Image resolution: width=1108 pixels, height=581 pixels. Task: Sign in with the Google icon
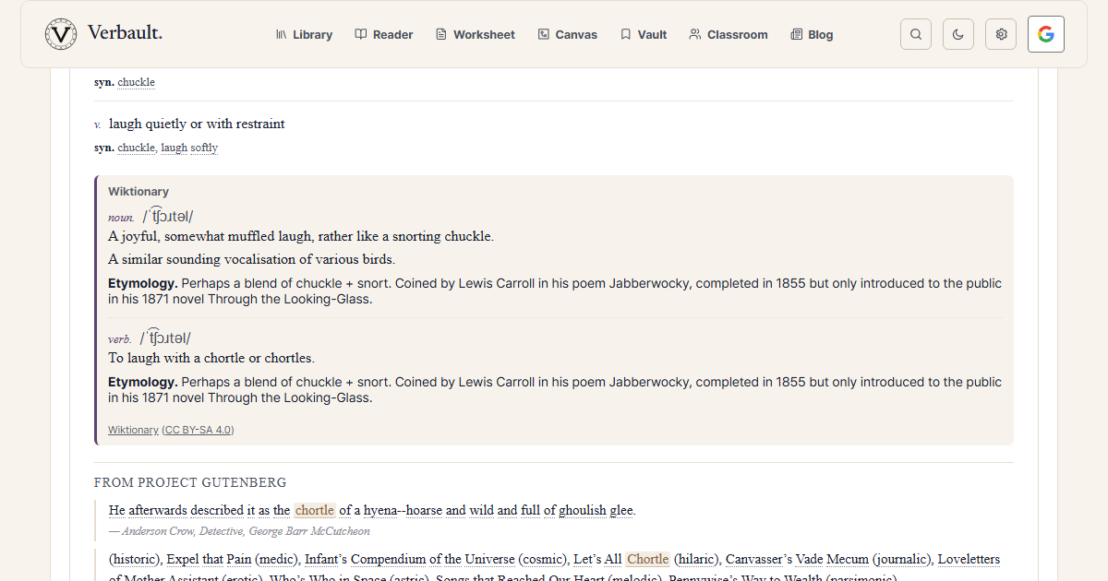1046,34
